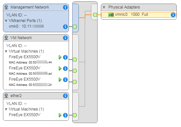Screen dimensions: 181x127
Task: Click the VM Network globe icon
Action: coord(6,38)
